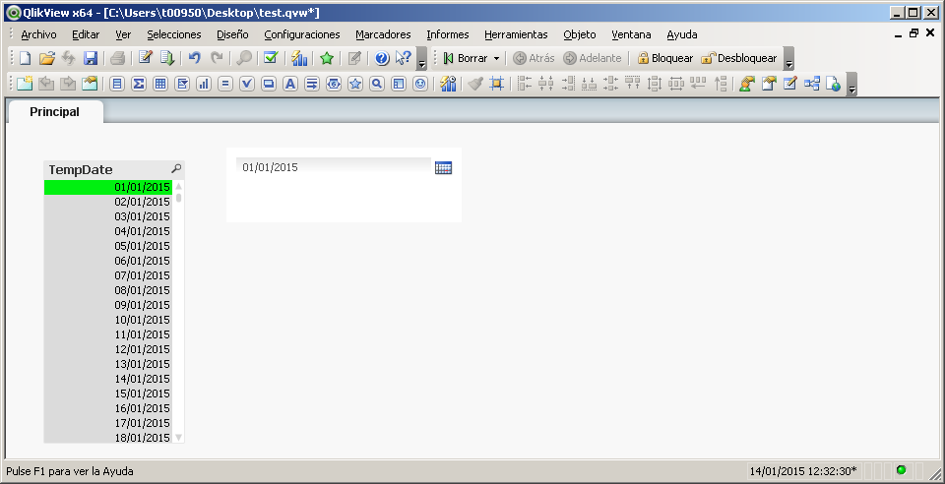Open the Archivo menu
945x484 pixels.
tap(38, 34)
